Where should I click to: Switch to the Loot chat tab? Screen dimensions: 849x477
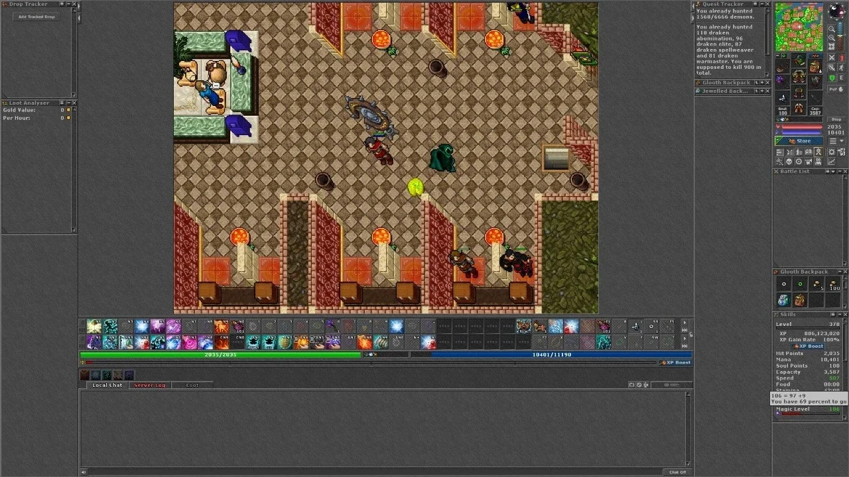192,385
